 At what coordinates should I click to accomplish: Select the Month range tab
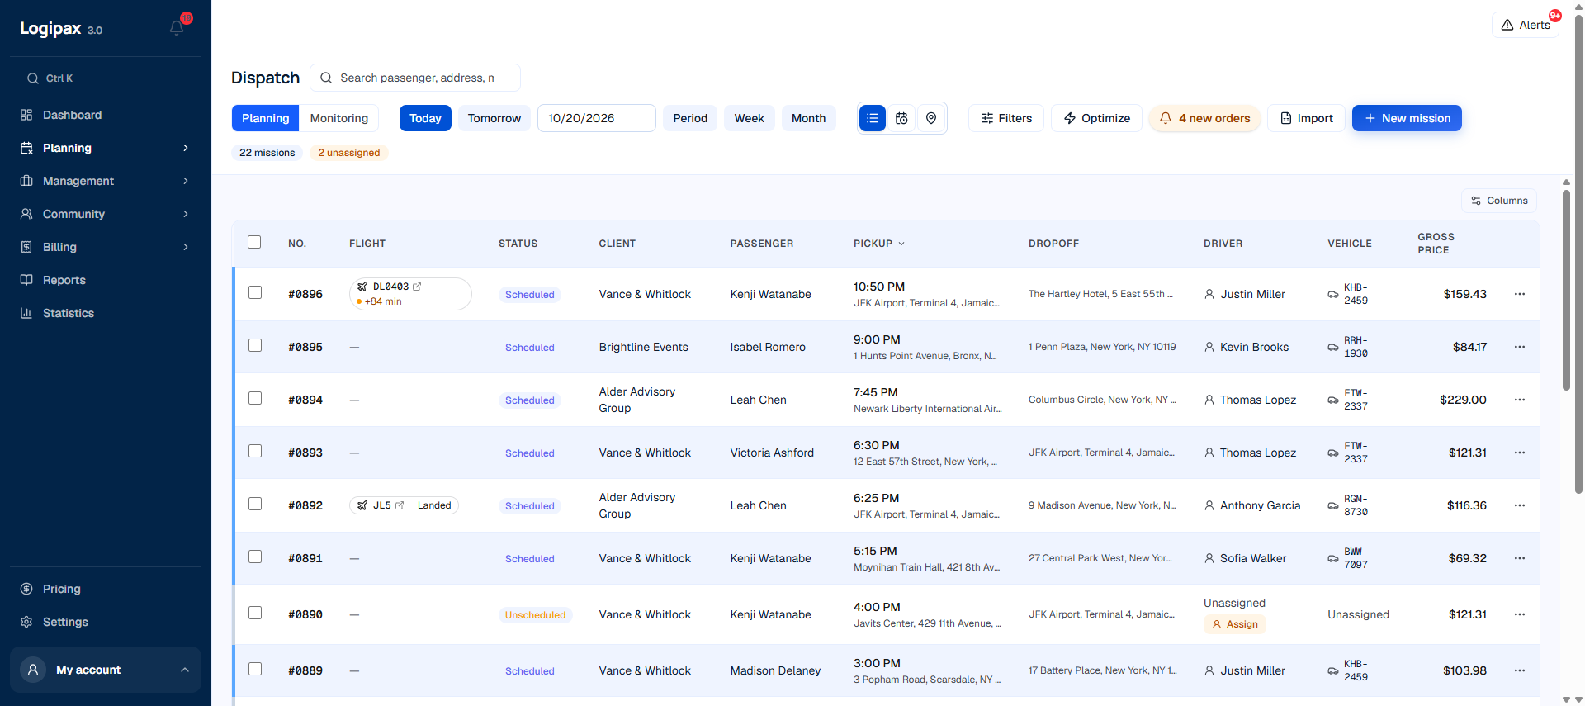pyautogui.click(x=809, y=118)
